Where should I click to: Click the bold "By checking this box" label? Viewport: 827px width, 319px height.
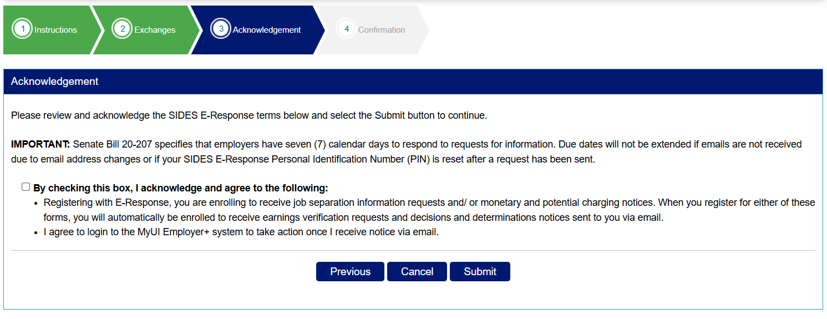pyautogui.click(x=181, y=188)
